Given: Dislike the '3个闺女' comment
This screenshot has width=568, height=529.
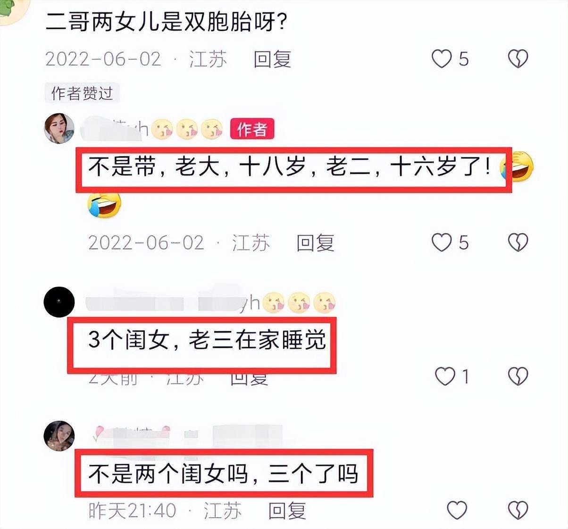Looking at the screenshot, I should click(518, 376).
